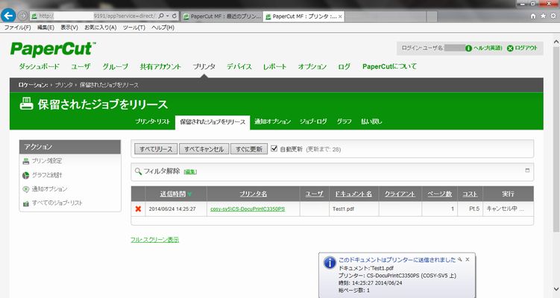560x298 pixels.
Task: Click the address bar search magnifier icon
Action: click(161, 16)
